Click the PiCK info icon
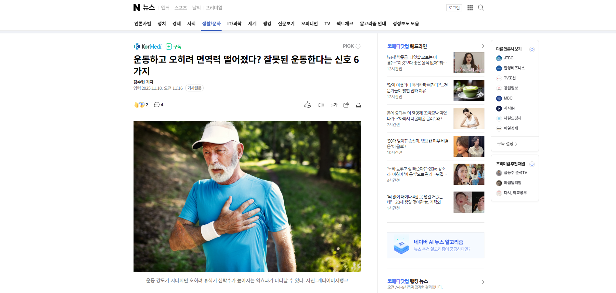This screenshot has height=293, width=616. click(358, 46)
